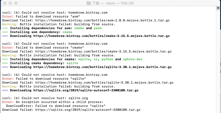Image resolution: width=221 pixels, height=113 pixels.
Task: Click the split pane icon in Terminal
Action: click(x=218, y=8)
